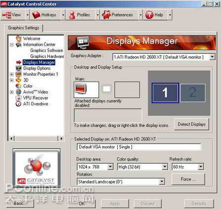
Task: Open the Desktop area resolution dropdown
Action: click(x=110, y=167)
